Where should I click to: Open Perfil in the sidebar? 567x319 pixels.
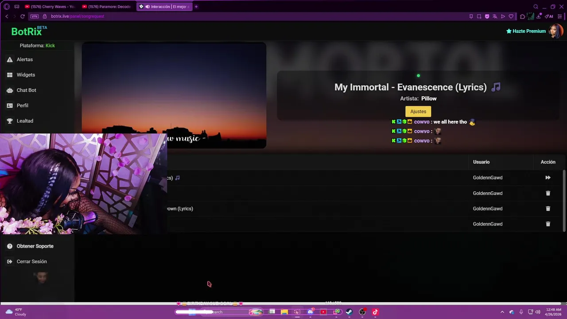[22, 105]
